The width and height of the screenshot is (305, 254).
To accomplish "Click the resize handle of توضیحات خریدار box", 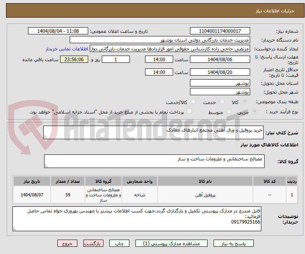I will pyautogui.click(x=14, y=229).
